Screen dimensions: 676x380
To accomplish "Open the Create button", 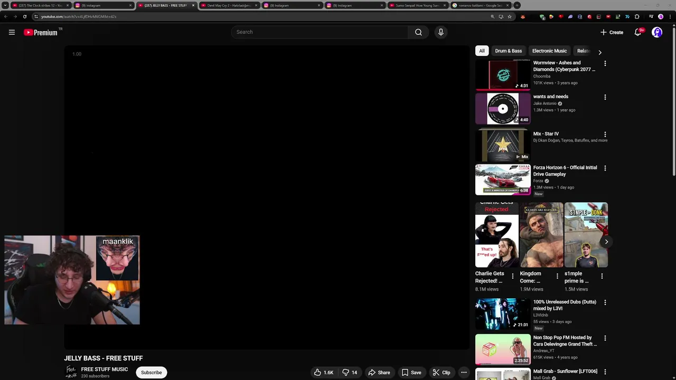I will coord(612,32).
